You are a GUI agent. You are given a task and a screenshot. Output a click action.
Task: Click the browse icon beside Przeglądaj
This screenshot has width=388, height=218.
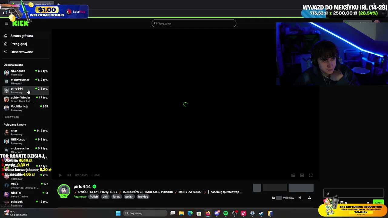coord(6,44)
